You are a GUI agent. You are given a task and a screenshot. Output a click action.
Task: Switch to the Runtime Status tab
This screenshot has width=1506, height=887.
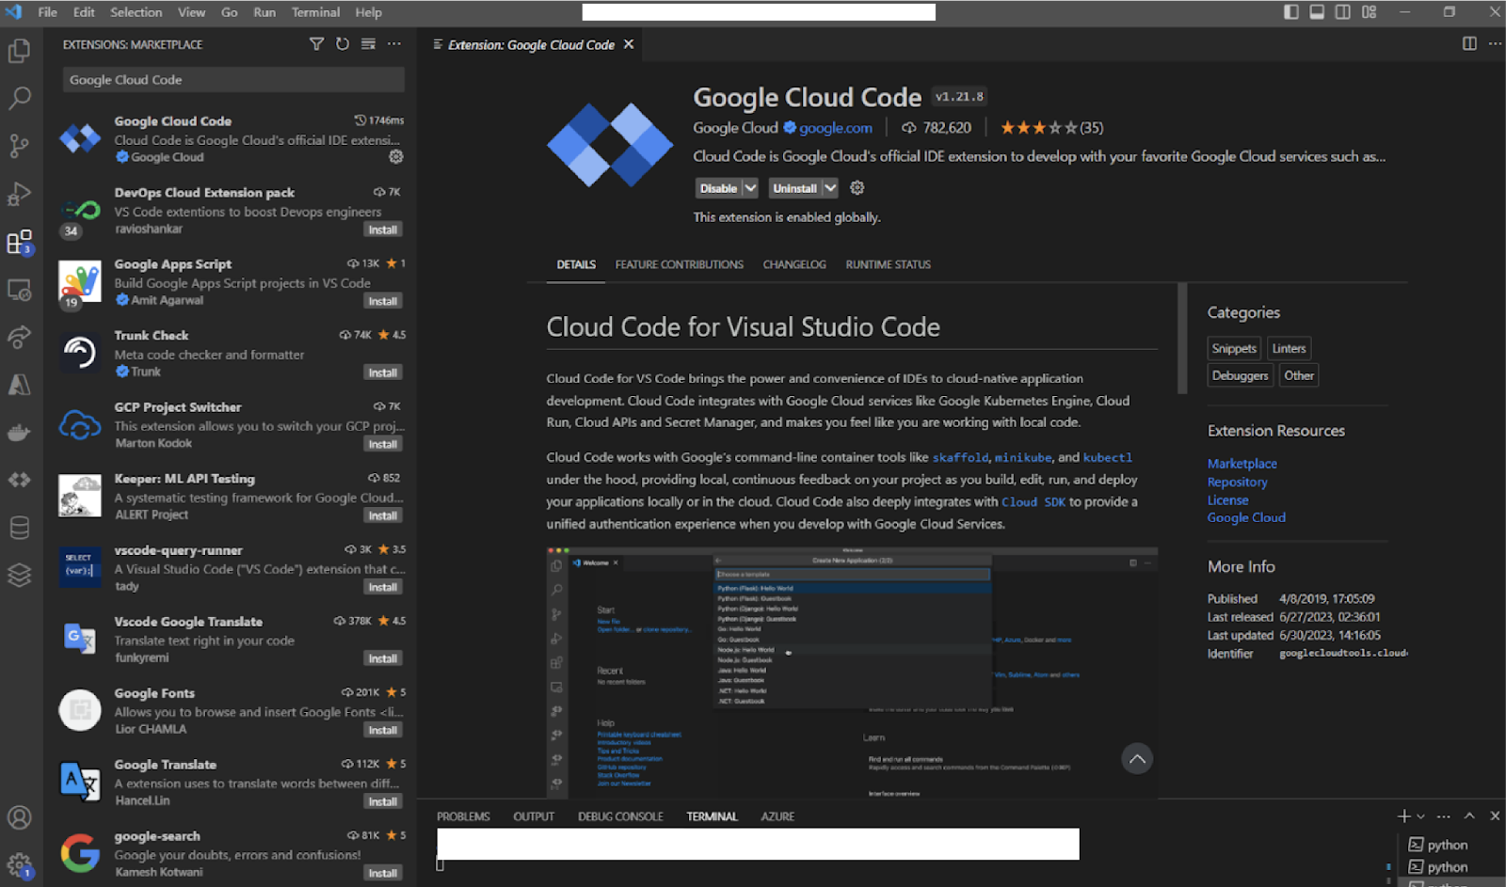click(x=888, y=264)
